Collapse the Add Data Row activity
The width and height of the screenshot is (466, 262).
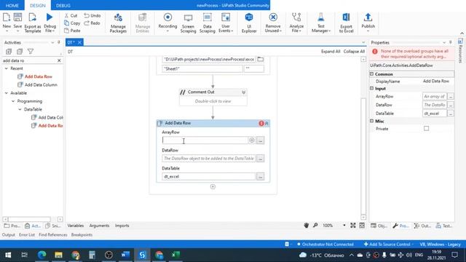click(x=266, y=123)
